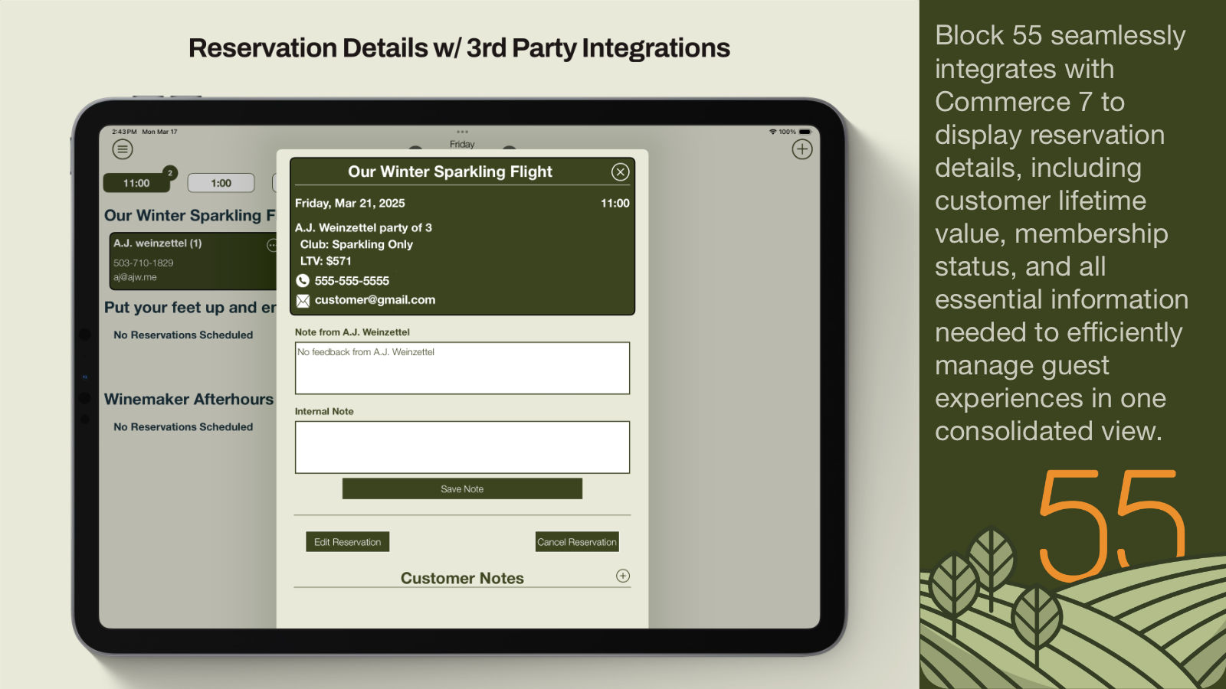Screen dimensions: 1226x689
Task: Click the Edit Reservation button
Action: click(347, 541)
